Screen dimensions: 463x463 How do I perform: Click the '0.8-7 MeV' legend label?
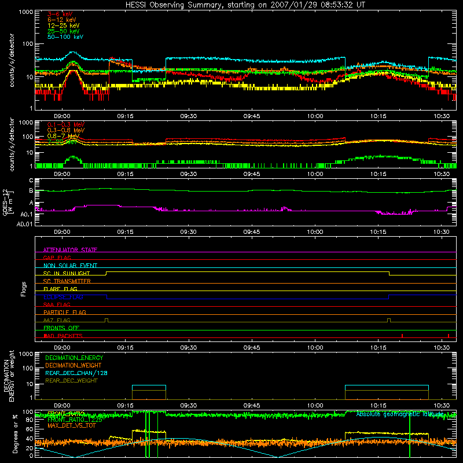63,136
